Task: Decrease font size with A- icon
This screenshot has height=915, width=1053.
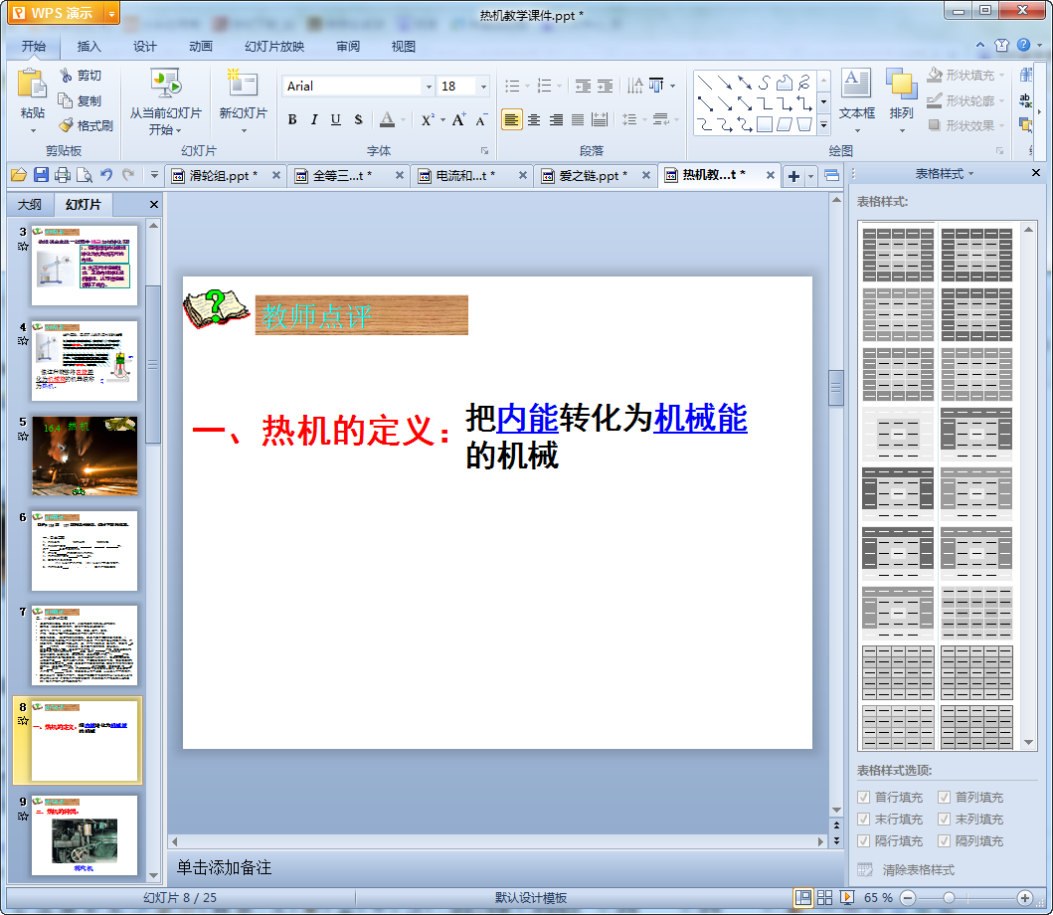Action: pyautogui.click(x=481, y=120)
